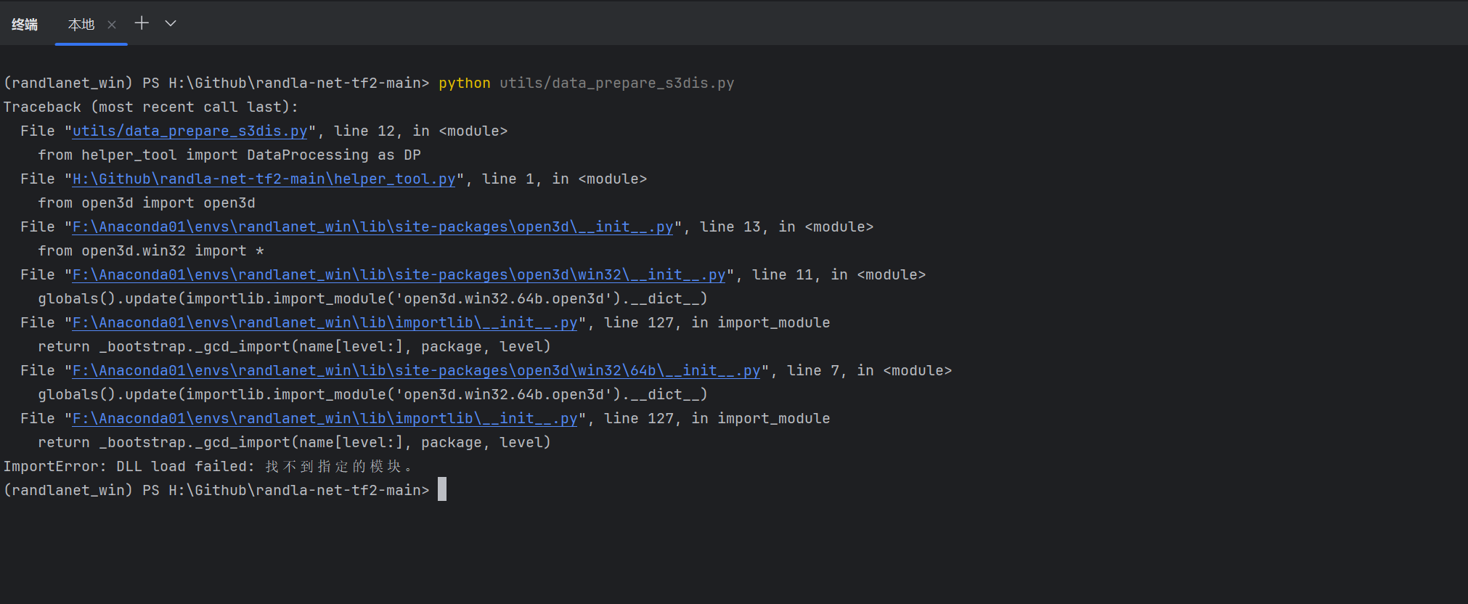Expand the terminal session options chevron
The image size is (1468, 604).
coord(171,23)
